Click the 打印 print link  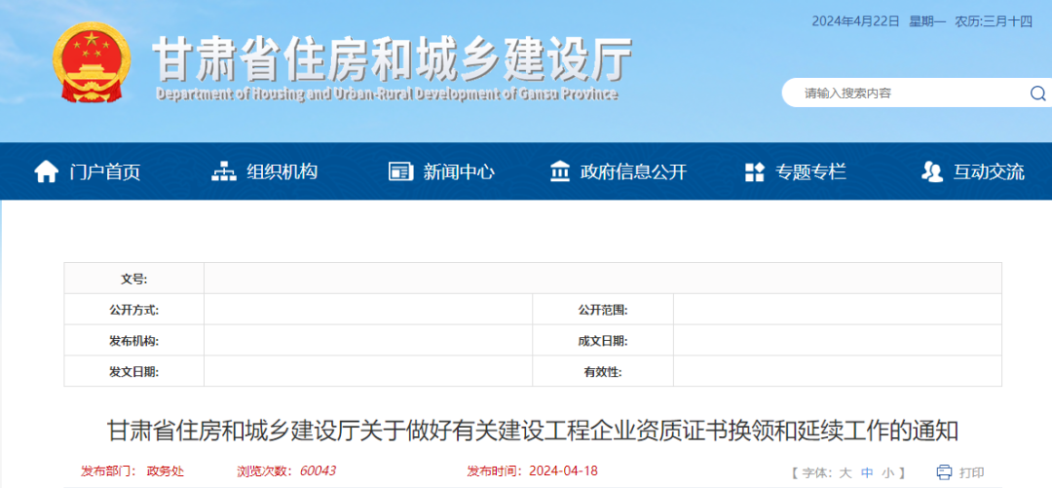[x=972, y=472]
